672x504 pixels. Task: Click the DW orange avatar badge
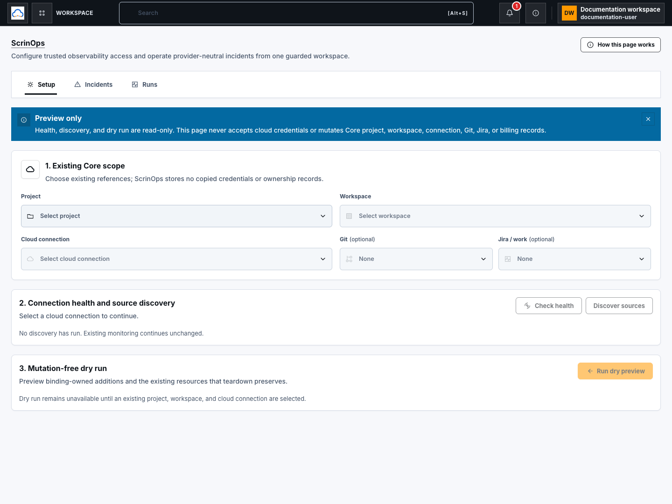coord(569,13)
